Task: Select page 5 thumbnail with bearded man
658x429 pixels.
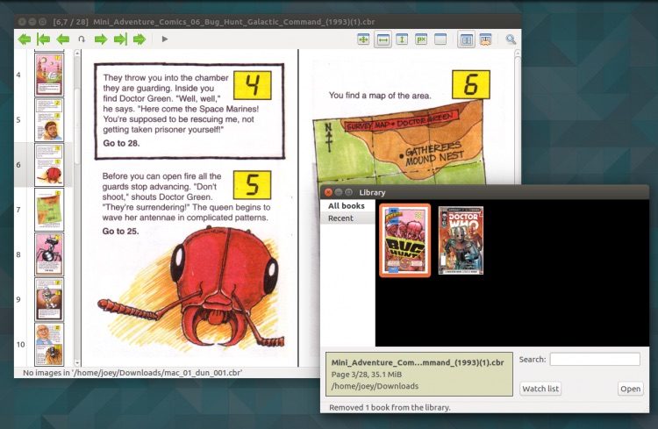Action: [x=49, y=119]
